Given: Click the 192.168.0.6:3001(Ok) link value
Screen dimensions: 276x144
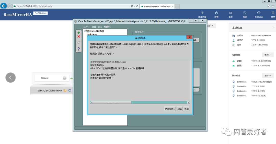Looking at the screenshot, I should pos(261,61).
